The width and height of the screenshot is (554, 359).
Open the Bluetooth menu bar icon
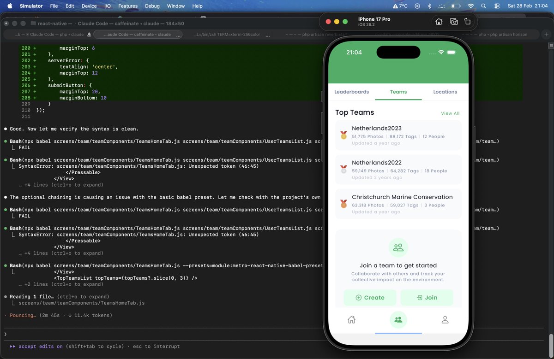coord(429,6)
